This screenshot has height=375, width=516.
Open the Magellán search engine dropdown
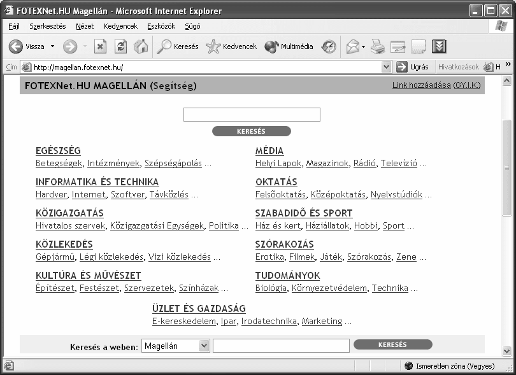click(176, 346)
